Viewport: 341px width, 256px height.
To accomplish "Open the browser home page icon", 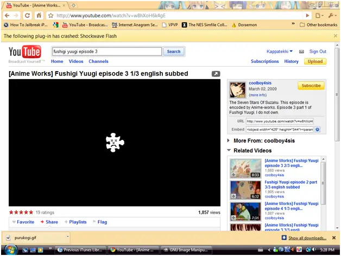I will click(x=39, y=15).
